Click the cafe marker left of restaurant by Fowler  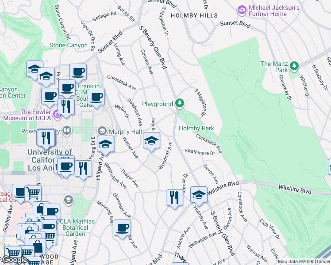coord(50,98)
